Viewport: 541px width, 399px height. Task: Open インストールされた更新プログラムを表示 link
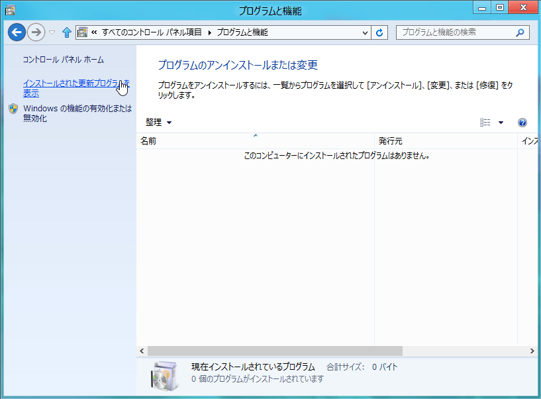click(x=76, y=88)
